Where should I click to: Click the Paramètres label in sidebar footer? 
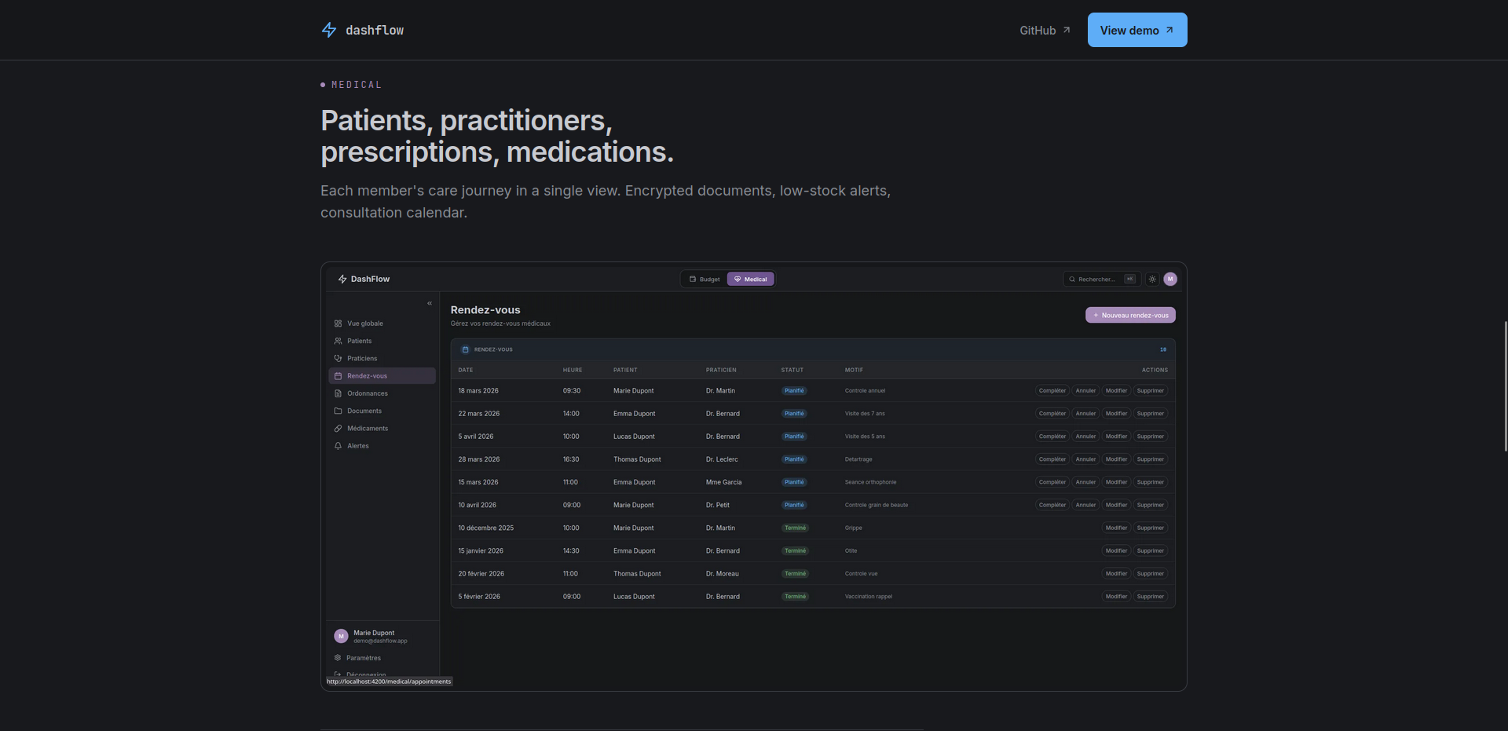(x=364, y=658)
